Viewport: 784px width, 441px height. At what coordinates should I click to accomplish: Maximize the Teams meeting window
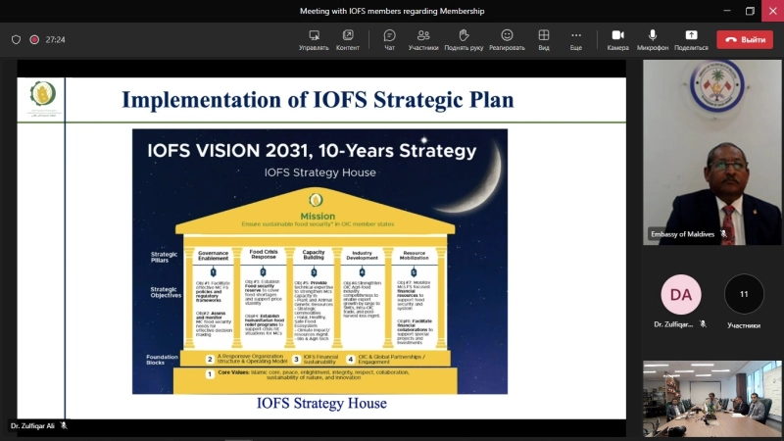(x=750, y=11)
